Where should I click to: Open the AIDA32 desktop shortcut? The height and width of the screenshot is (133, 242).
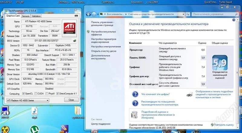[5, 112]
